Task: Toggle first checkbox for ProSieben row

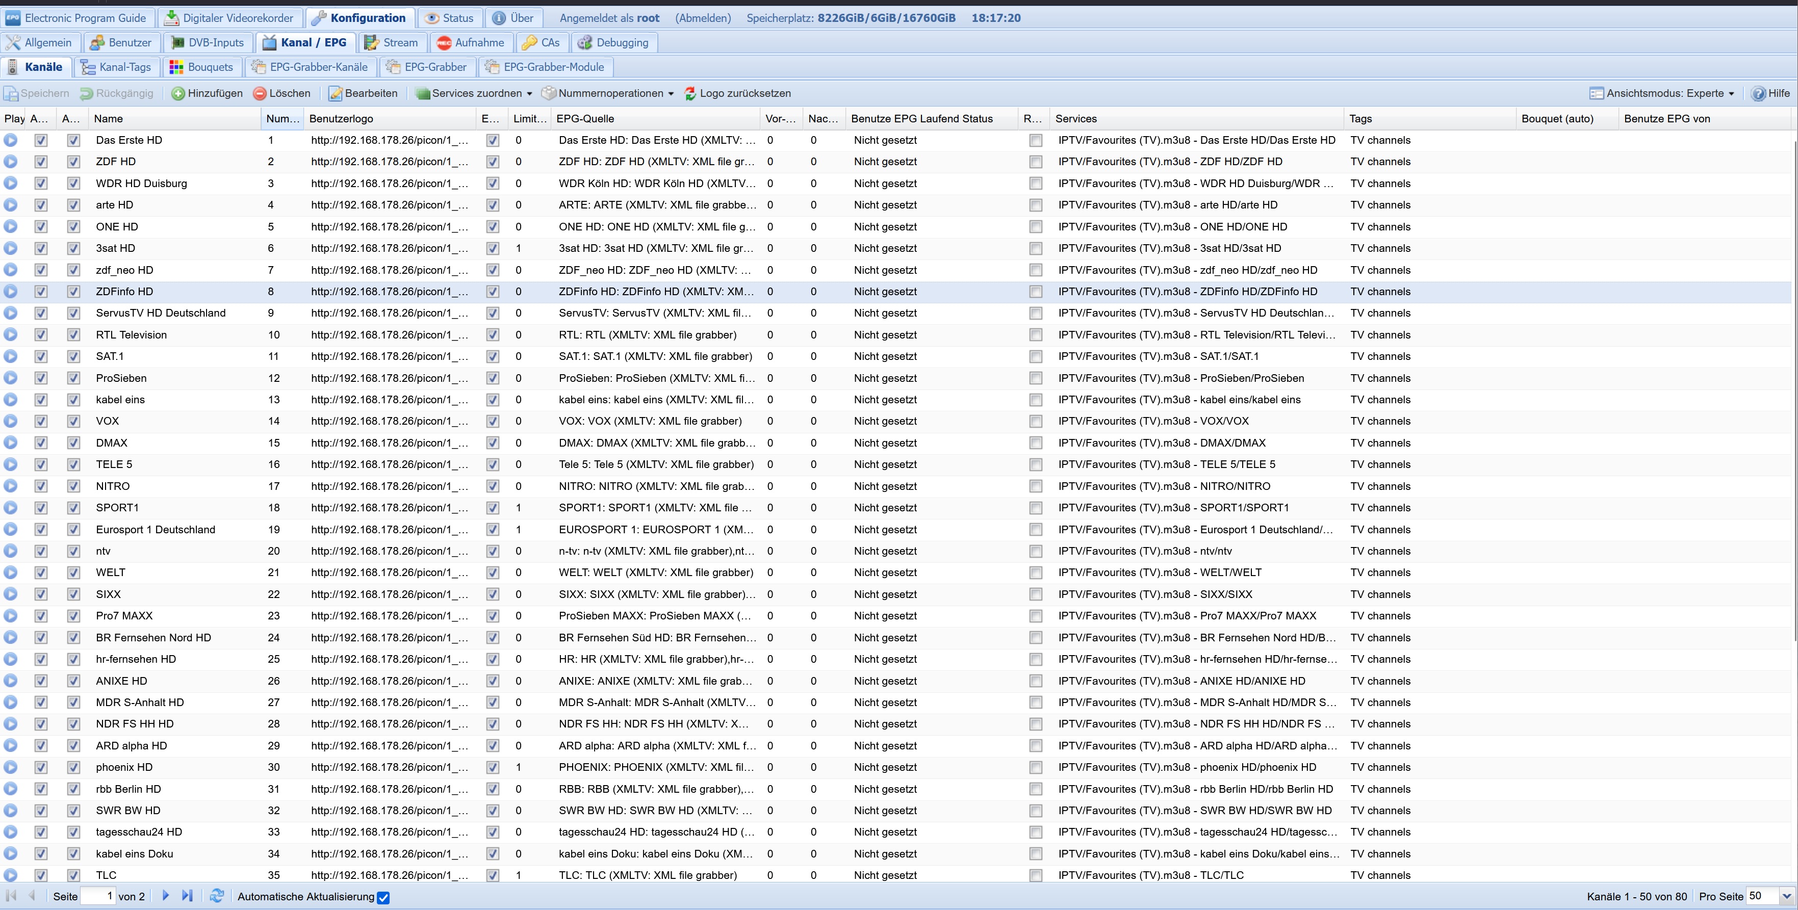Action: coord(41,378)
